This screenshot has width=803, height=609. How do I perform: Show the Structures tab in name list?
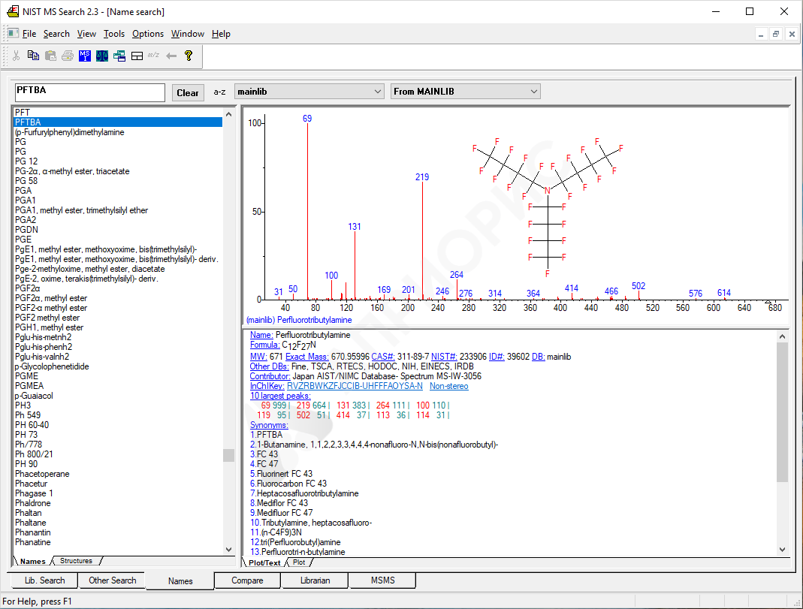pos(76,561)
